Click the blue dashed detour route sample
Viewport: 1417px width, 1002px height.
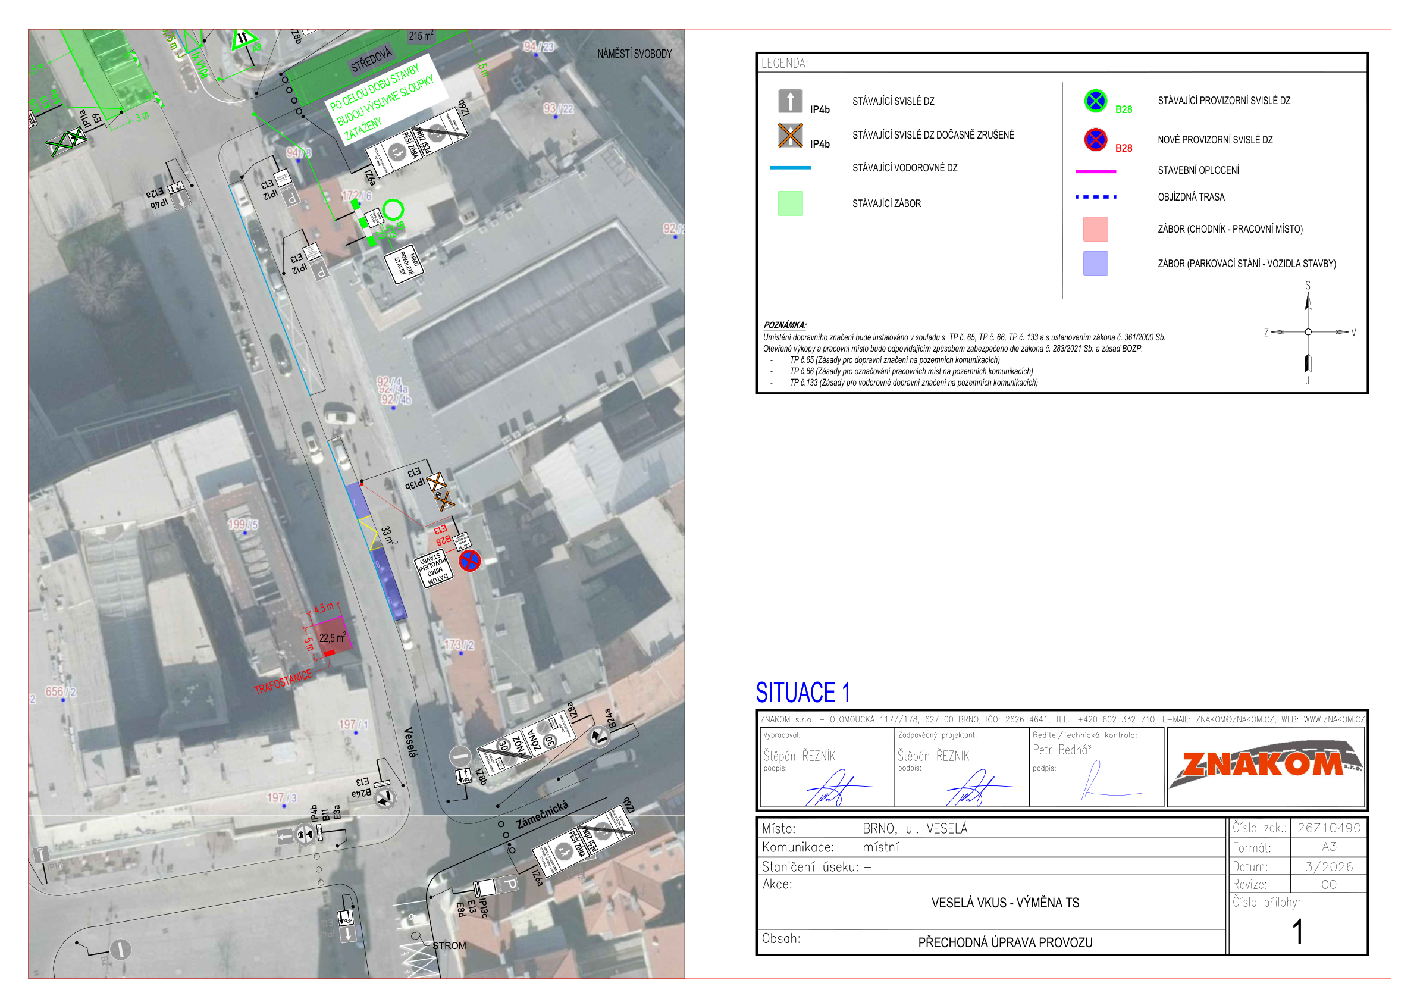1095,197
